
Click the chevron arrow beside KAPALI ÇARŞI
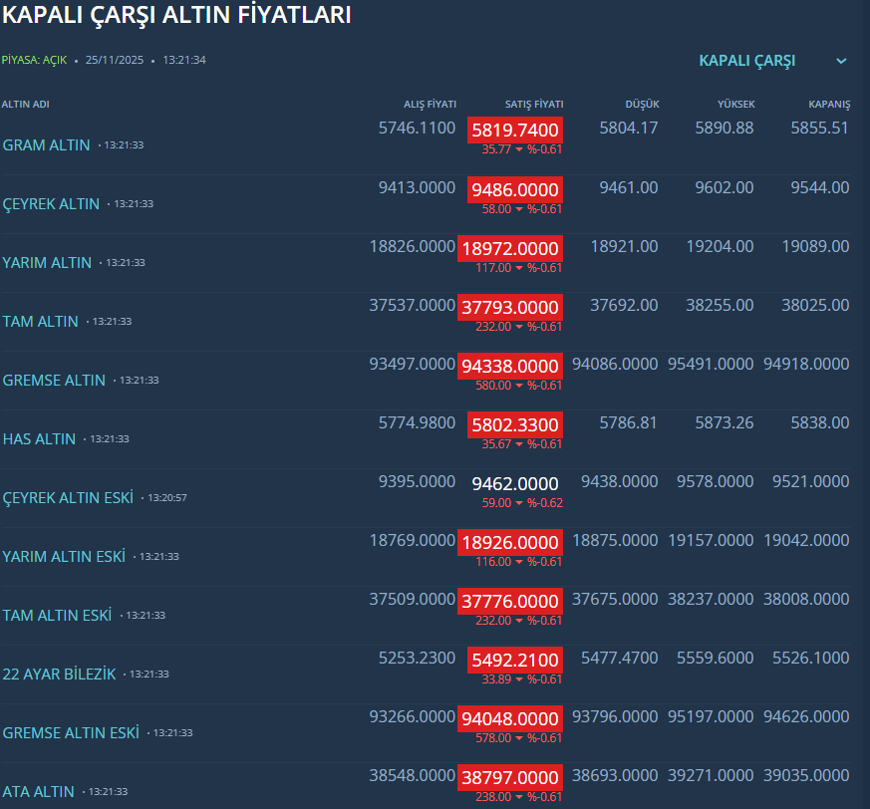click(x=841, y=61)
